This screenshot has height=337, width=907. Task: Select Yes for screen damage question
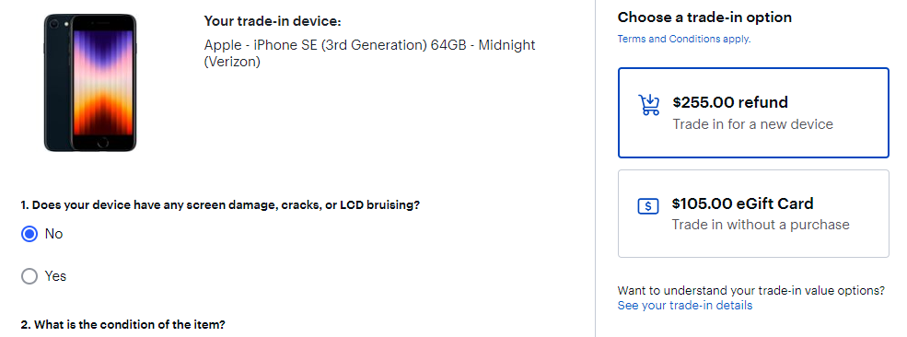(x=29, y=276)
